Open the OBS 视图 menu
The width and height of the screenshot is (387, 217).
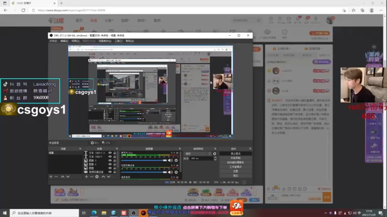click(x=75, y=41)
